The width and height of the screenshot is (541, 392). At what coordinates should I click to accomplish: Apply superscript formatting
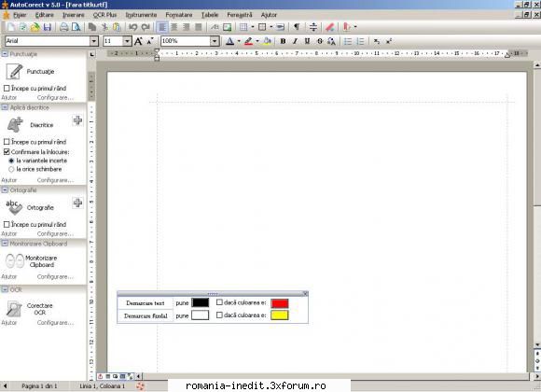(389, 41)
